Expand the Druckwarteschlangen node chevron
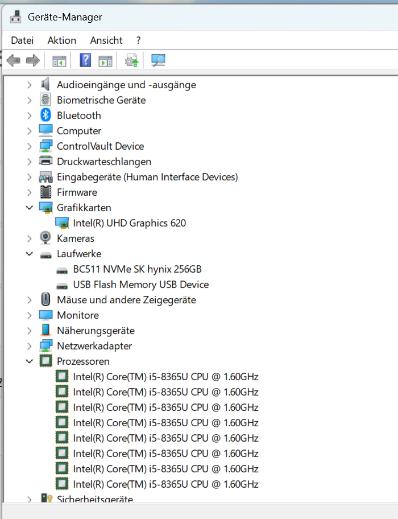 [30, 162]
